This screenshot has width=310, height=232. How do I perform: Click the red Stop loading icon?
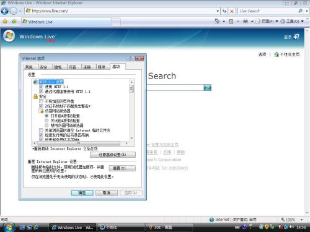click(x=232, y=11)
